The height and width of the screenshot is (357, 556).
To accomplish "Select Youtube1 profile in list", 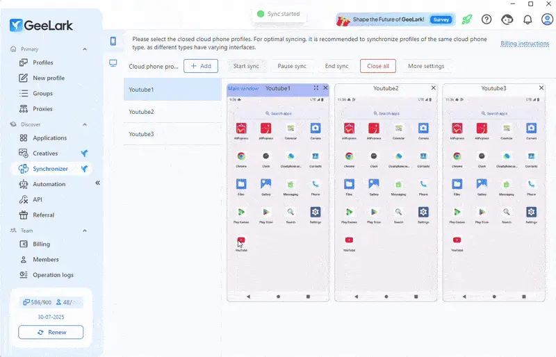I will [172, 90].
